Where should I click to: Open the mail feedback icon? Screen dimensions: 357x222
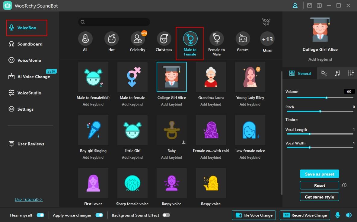309,5
